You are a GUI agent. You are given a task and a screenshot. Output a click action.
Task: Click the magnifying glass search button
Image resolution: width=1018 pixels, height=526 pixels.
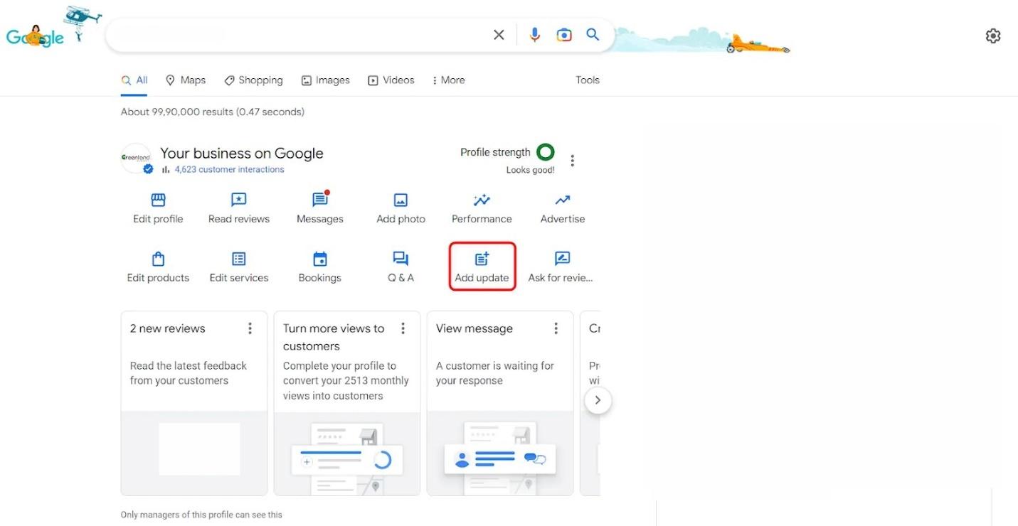coord(593,34)
